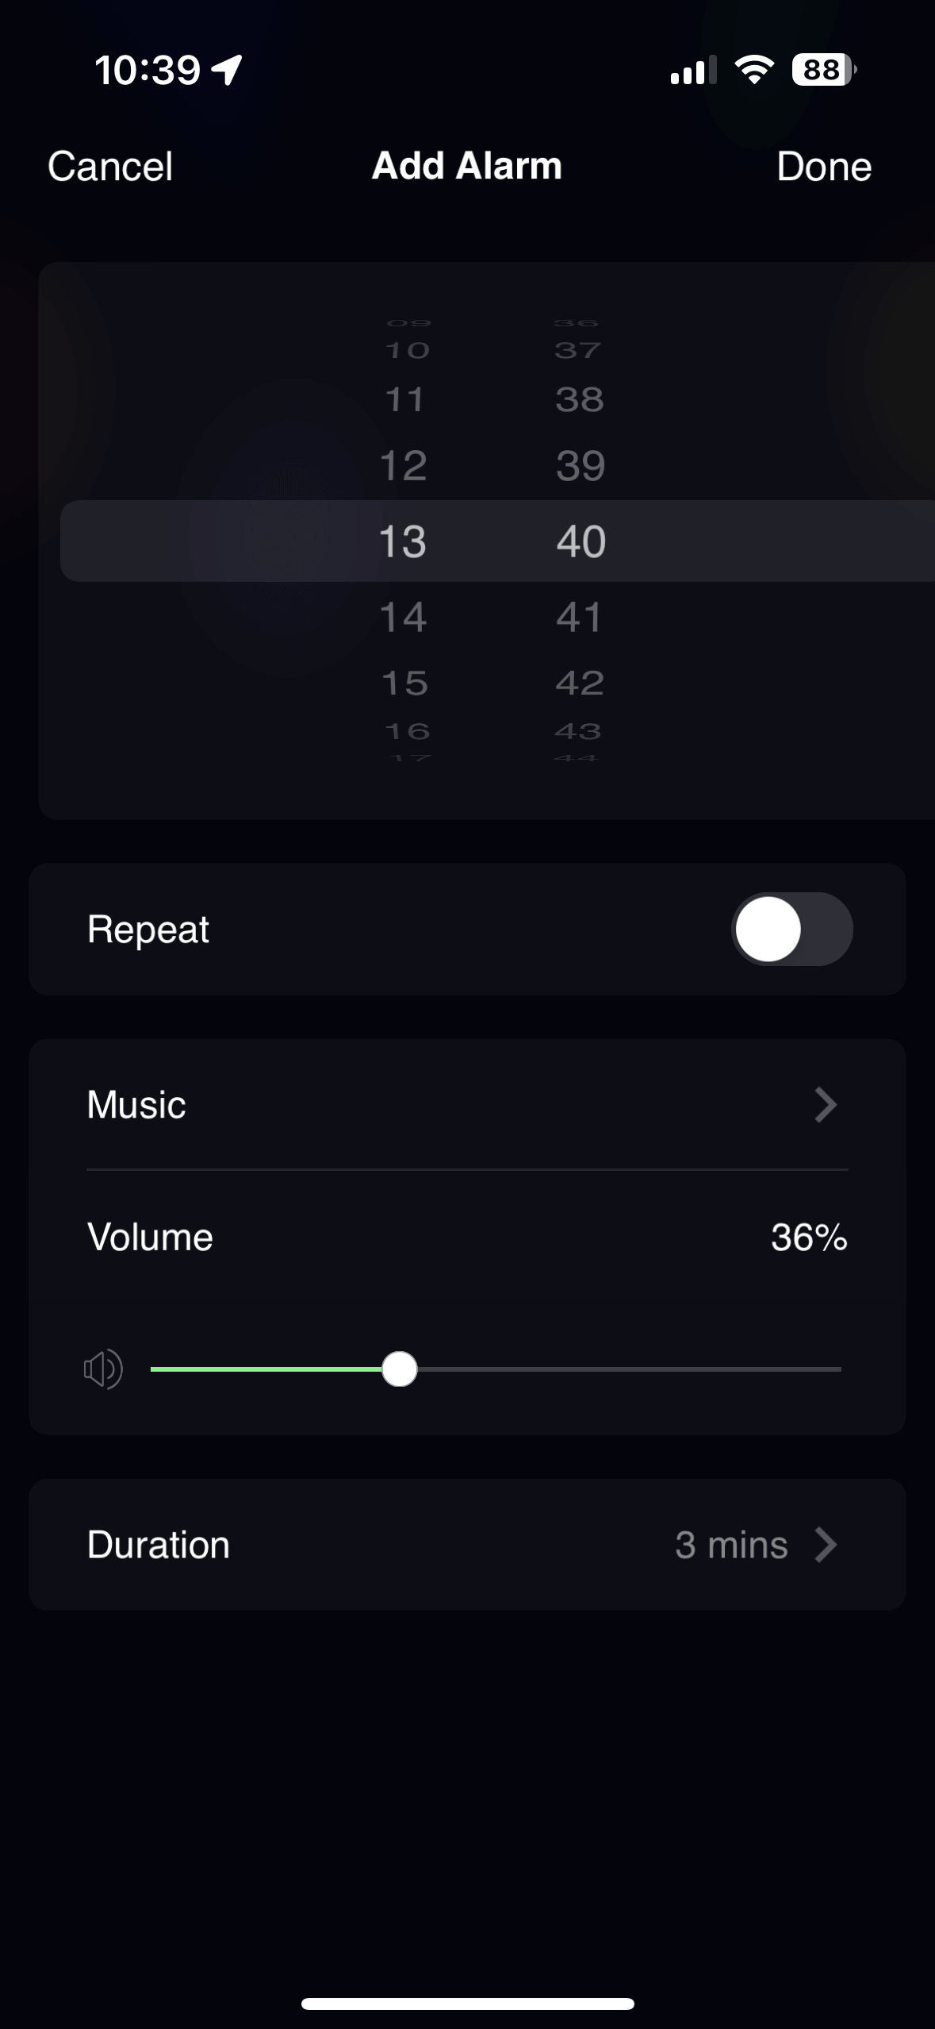Toggle the Repeat switch on

coord(791,929)
